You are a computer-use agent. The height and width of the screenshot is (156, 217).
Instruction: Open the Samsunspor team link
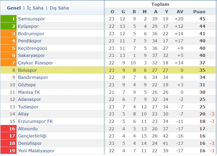click(x=31, y=19)
